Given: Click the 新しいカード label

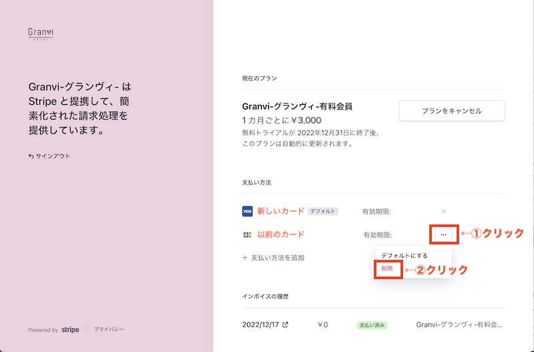Looking at the screenshot, I should [x=280, y=211].
